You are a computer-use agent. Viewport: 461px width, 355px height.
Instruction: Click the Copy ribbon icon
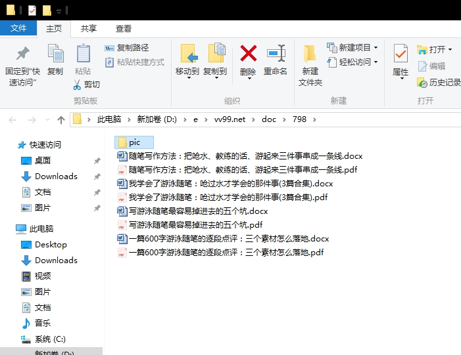point(55,60)
